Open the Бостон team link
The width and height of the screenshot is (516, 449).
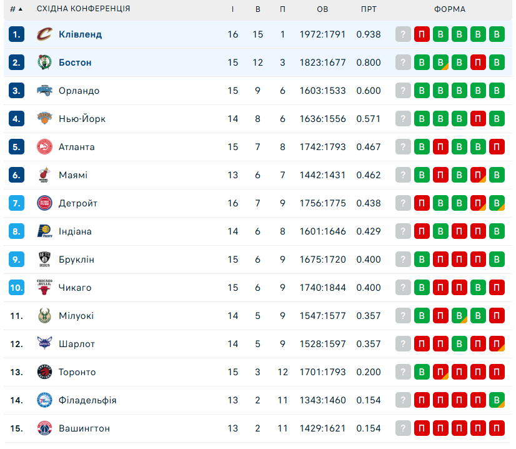(75, 63)
